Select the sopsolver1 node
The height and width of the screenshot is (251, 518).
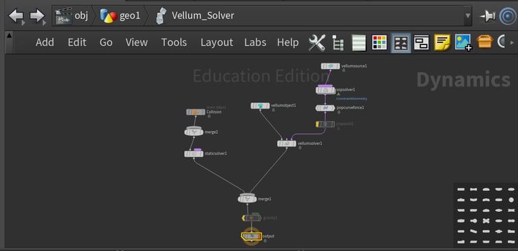325,90
